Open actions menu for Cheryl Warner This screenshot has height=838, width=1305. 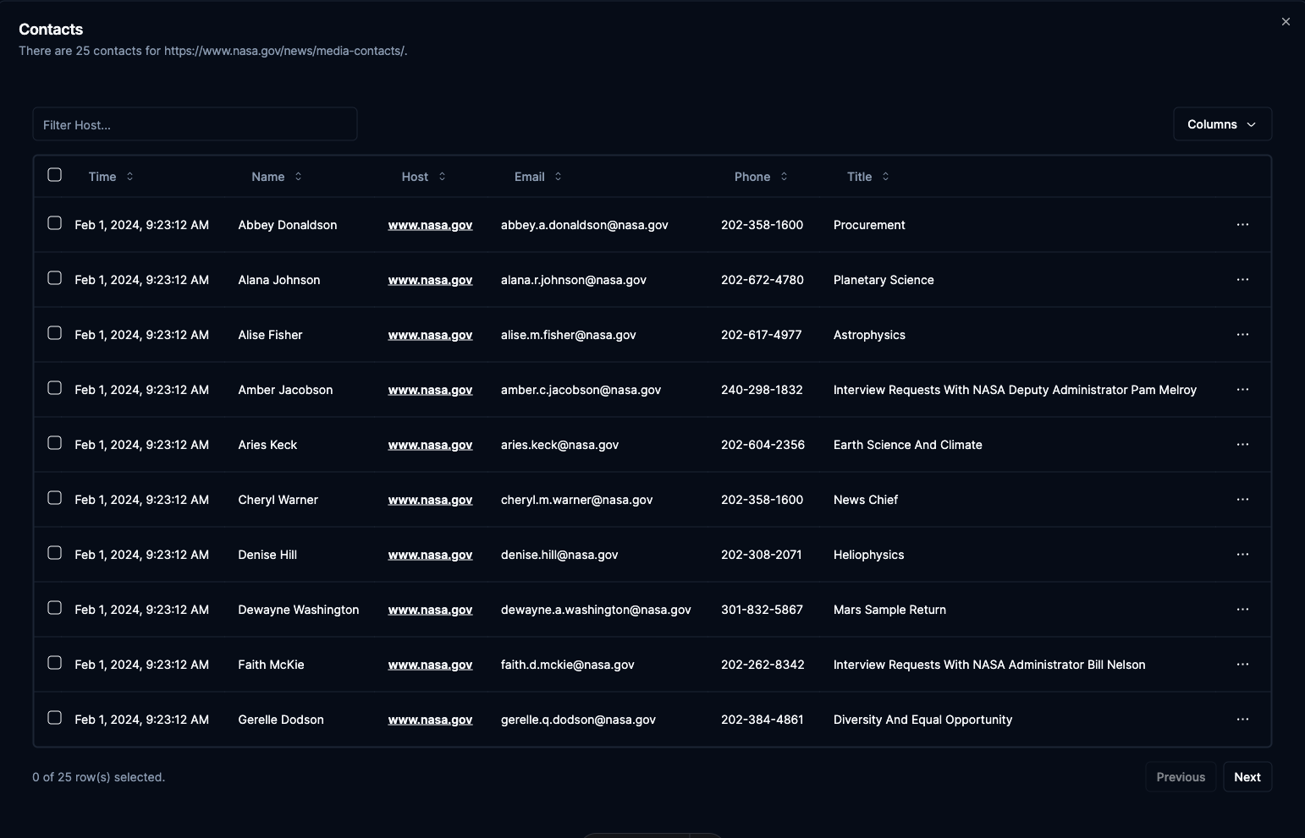click(1242, 499)
